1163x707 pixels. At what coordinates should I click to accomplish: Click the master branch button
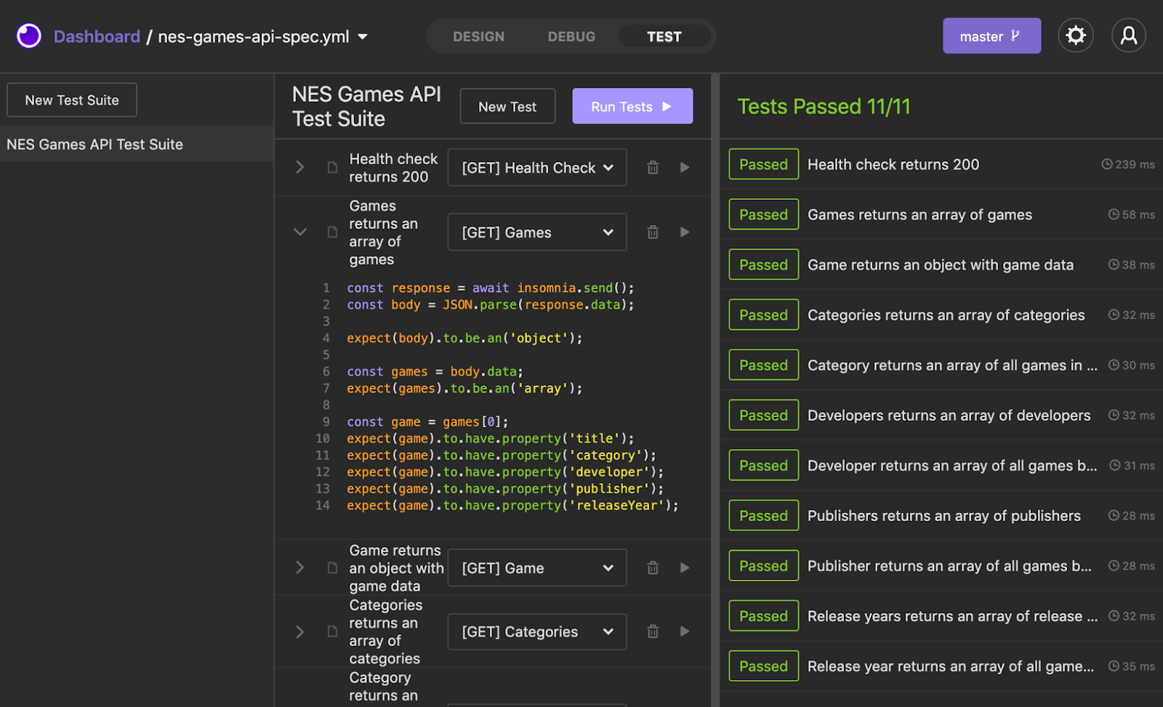pyautogui.click(x=991, y=36)
